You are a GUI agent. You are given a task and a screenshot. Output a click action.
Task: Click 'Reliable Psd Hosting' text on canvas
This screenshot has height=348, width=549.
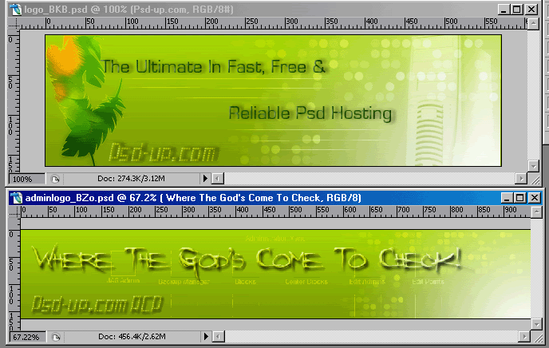[310, 113]
